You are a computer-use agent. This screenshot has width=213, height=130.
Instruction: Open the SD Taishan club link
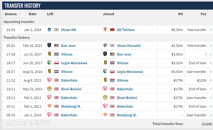pos(126,30)
